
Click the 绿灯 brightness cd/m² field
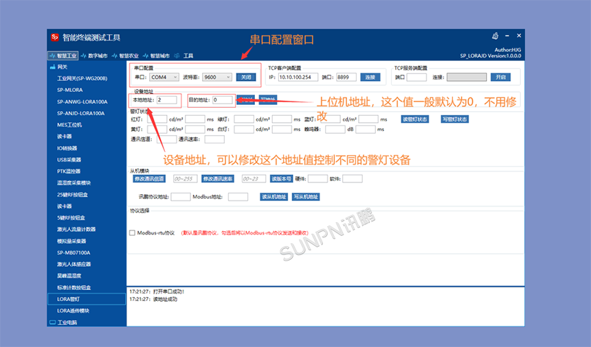pyautogui.click(x=244, y=119)
